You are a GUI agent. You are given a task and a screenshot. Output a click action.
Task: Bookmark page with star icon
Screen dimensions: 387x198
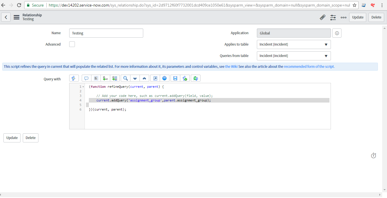point(355,5)
